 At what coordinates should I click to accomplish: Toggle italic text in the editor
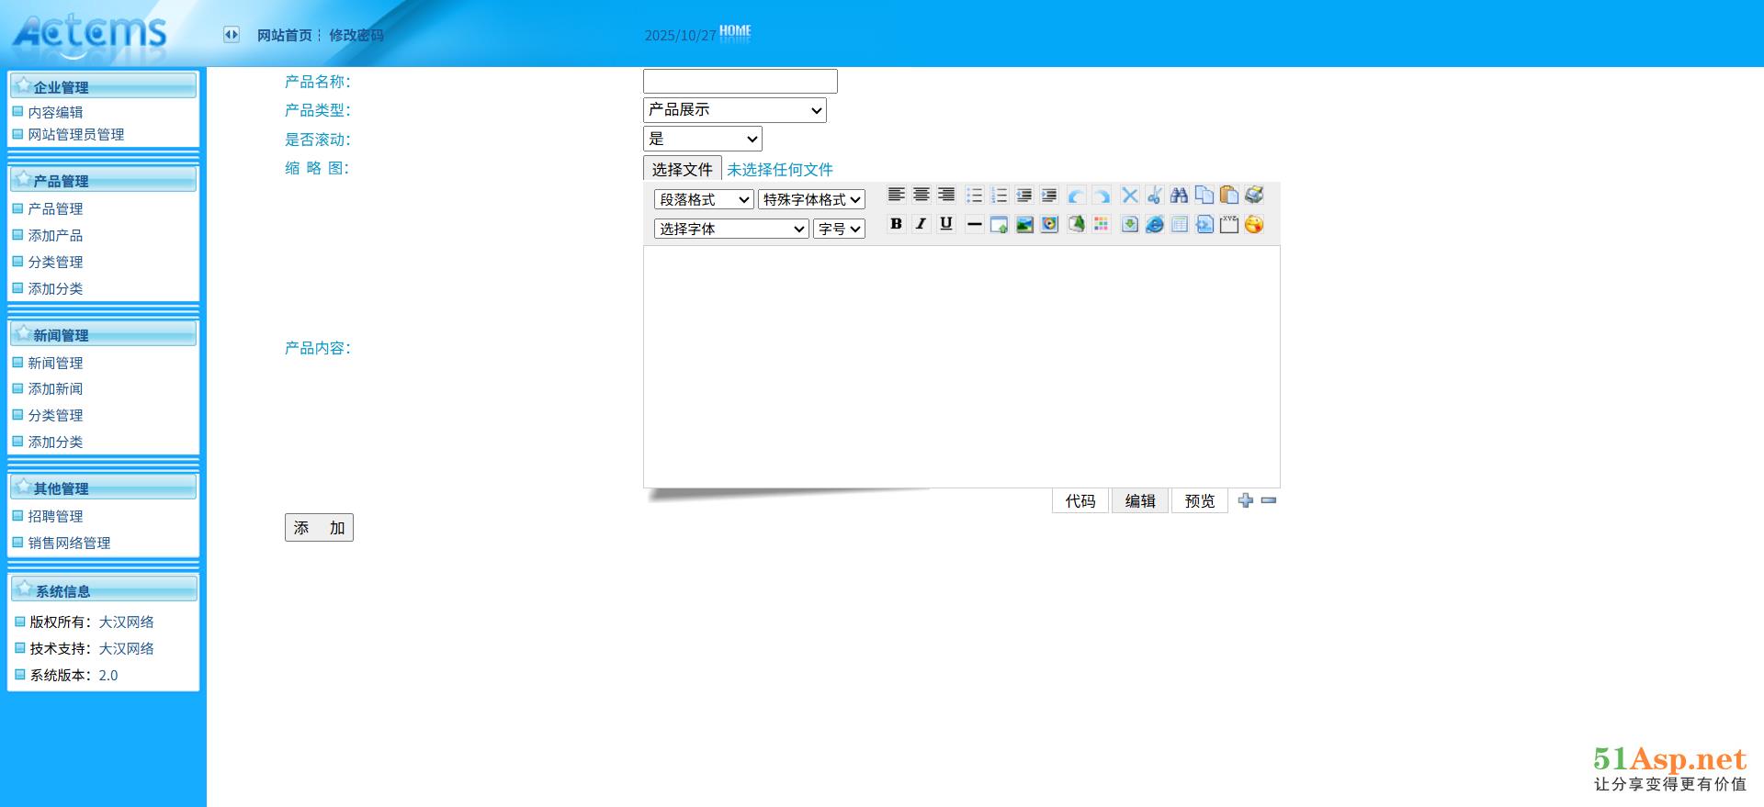coord(921,224)
